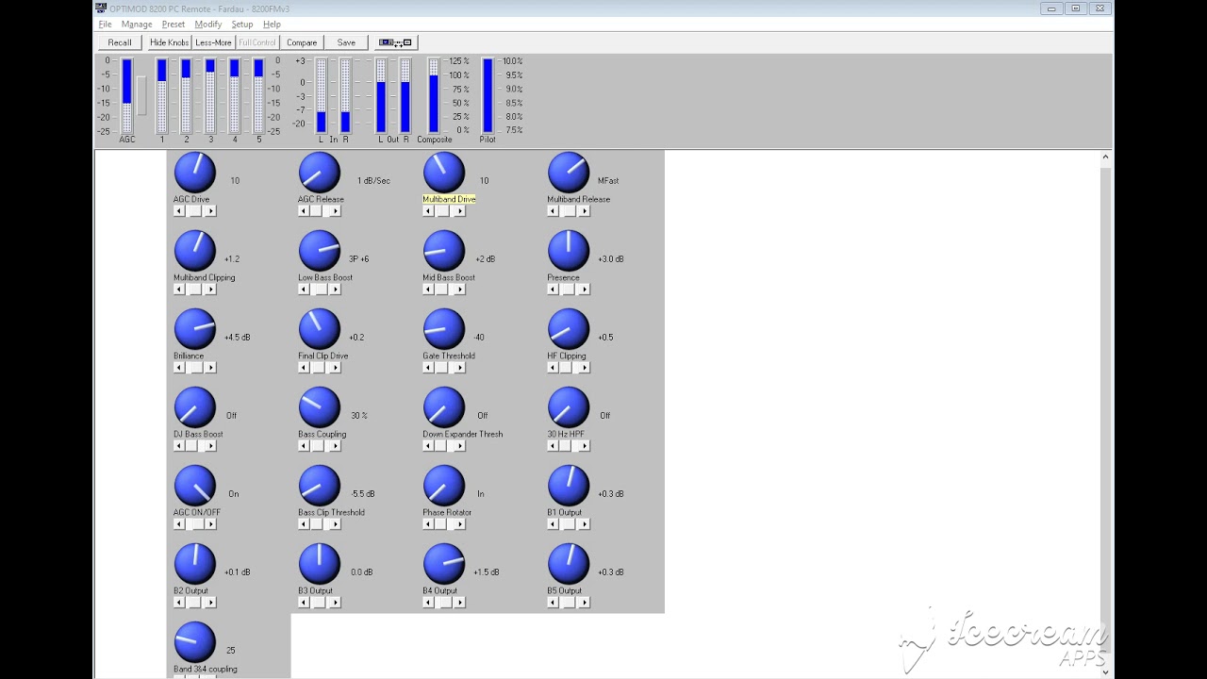Click the Brilliance knob

point(195,329)
